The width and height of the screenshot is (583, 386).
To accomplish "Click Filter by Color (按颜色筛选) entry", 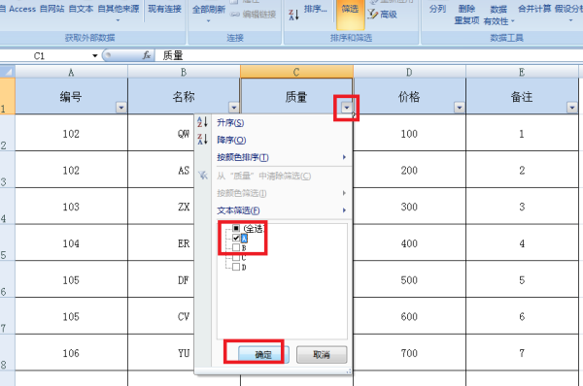I will coord(273,193).
